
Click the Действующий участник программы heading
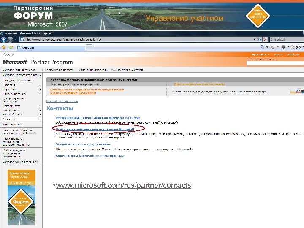point(199,84)
